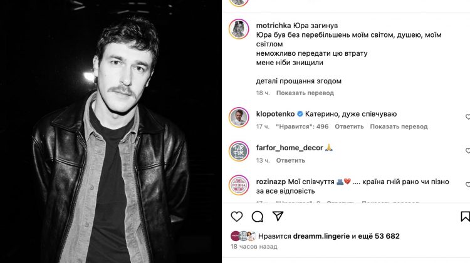
Task: Reply to farfor_home_decor's comment
Action: [x=290, y=160]
